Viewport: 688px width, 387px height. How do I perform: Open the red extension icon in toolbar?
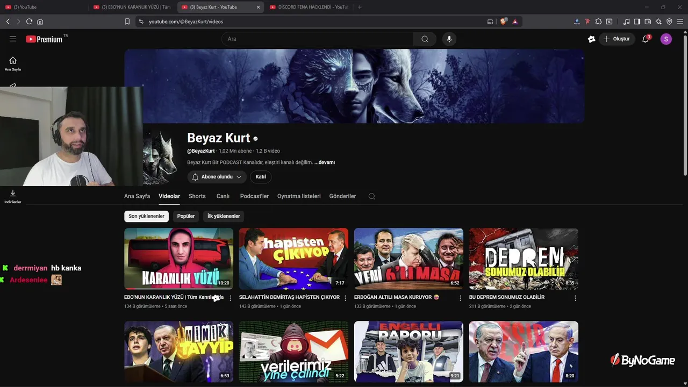pos(587,21)
